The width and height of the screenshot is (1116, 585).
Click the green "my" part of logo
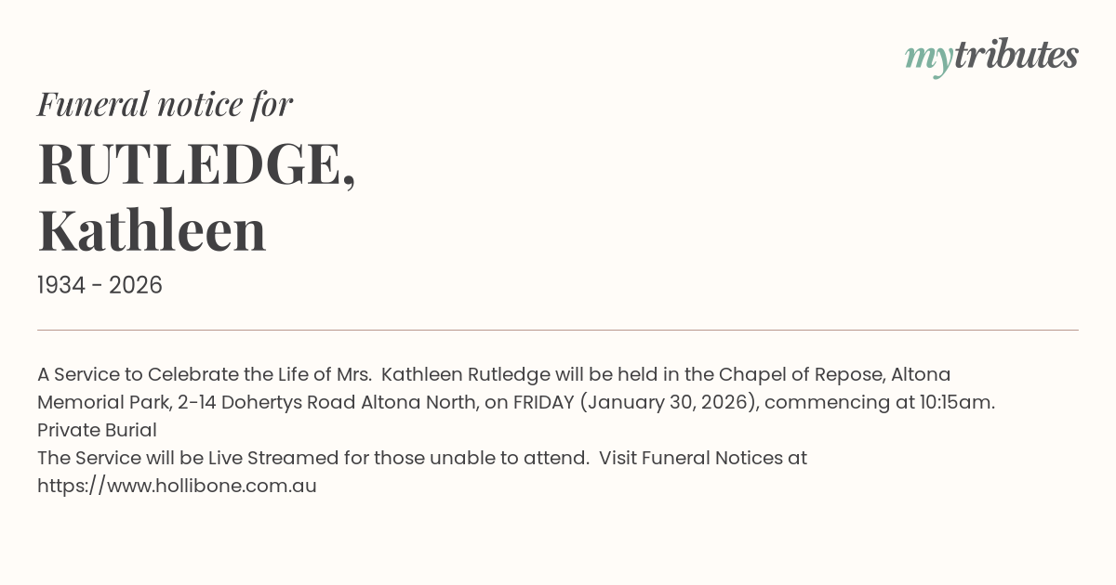(928, 58)
